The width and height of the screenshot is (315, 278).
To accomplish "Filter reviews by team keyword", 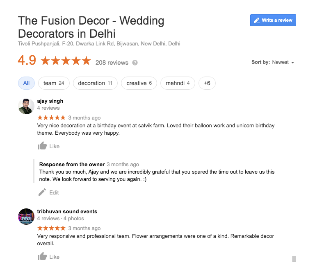I will pos(54,83).
